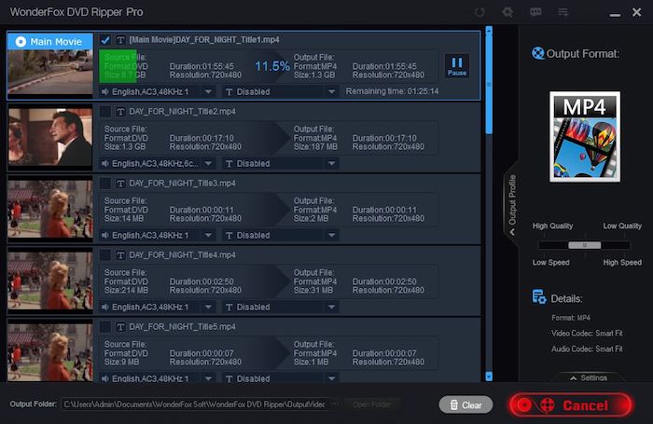Select the Title2 video thumbnail
This screenshot has height=424, width=653.
coord(50,137)
